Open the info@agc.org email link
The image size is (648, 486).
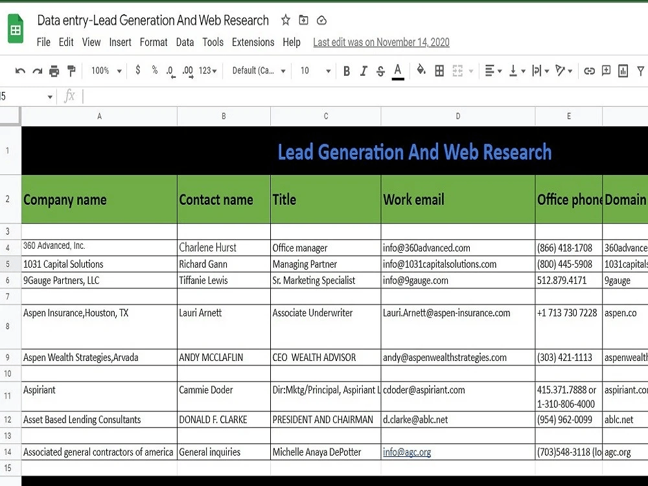pos(407,452)
